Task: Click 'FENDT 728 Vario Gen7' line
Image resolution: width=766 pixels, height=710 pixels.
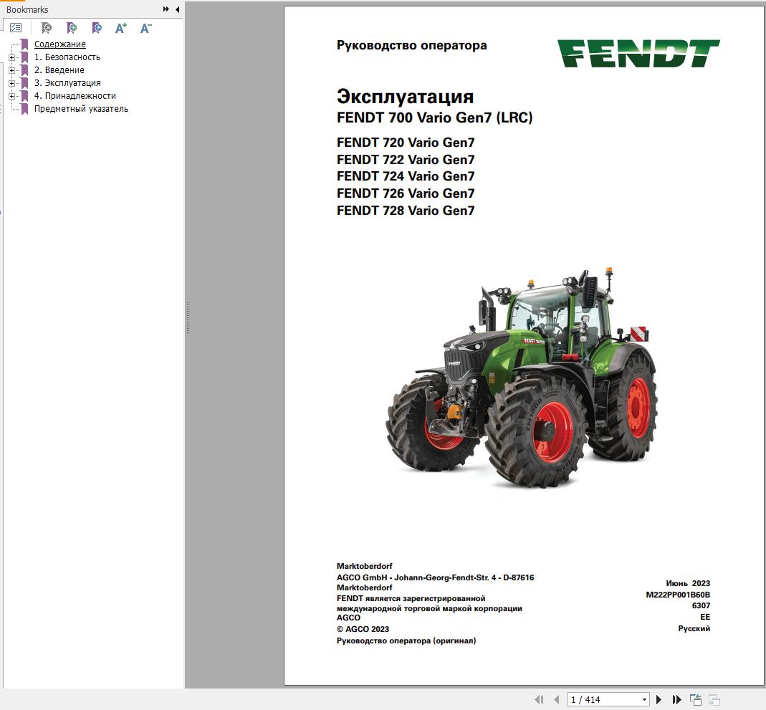Action: (406, 211)
